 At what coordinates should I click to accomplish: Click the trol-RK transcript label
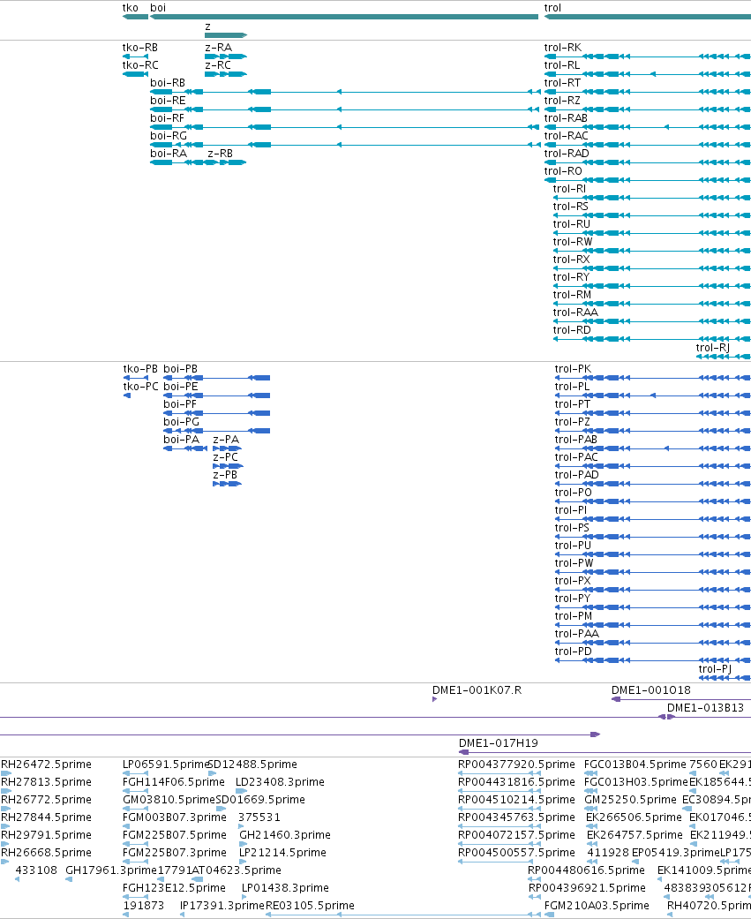[x=563, y=48]
